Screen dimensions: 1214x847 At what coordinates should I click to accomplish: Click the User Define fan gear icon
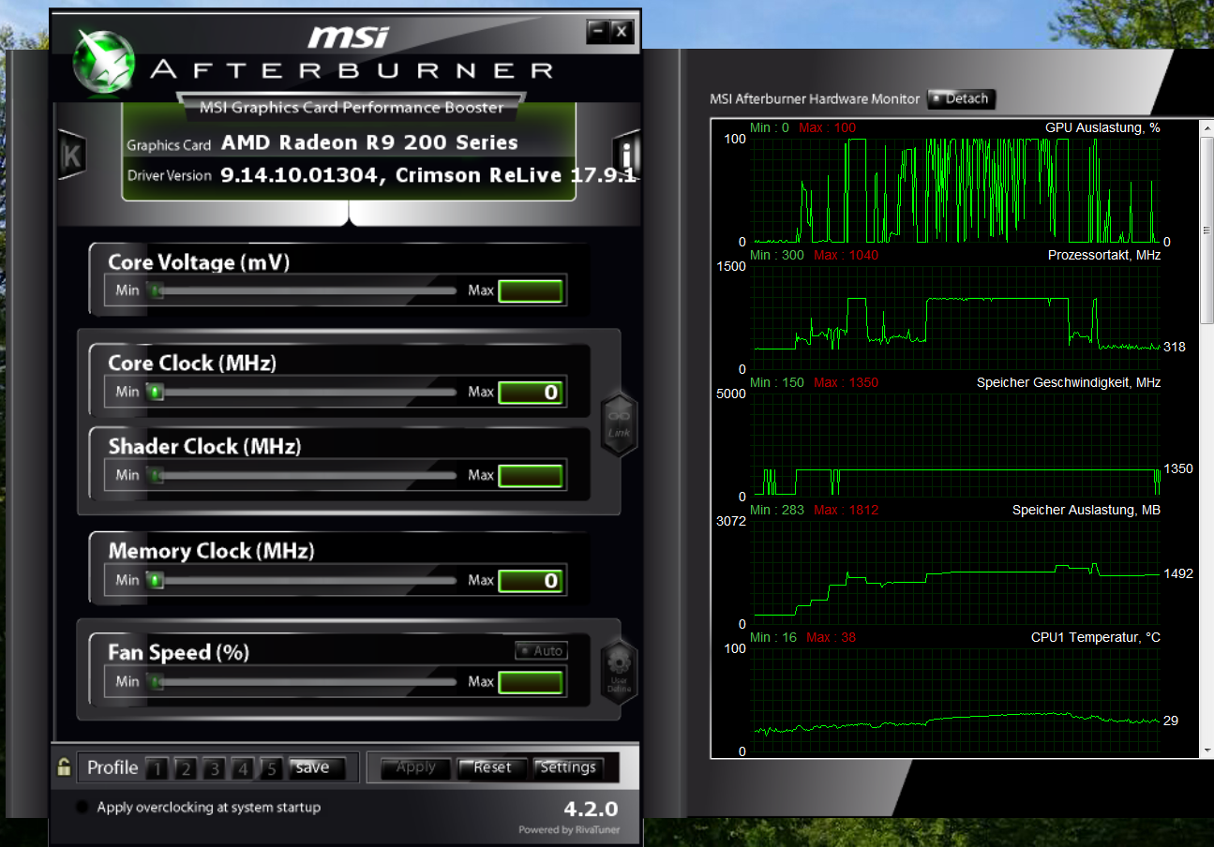(618, 674)
